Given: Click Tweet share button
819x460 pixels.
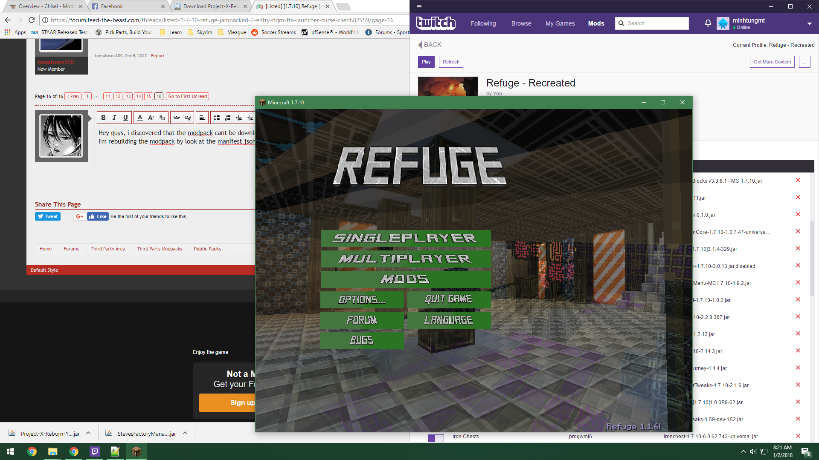Looking at the screenshot, I should 48,216.
